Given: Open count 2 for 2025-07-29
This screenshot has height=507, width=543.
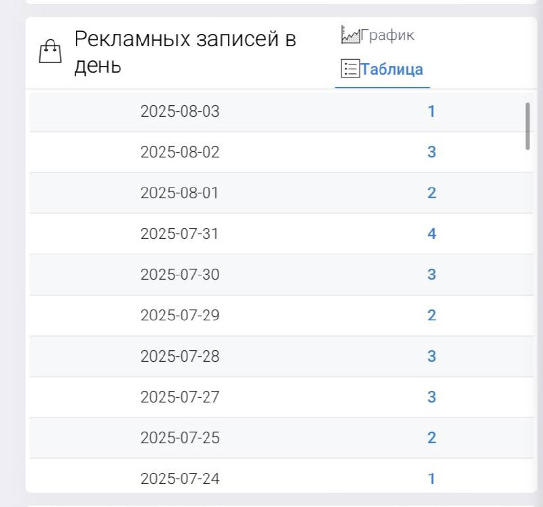Looking at the screenshot, I should pyautogui.click(x=431, y=316).
